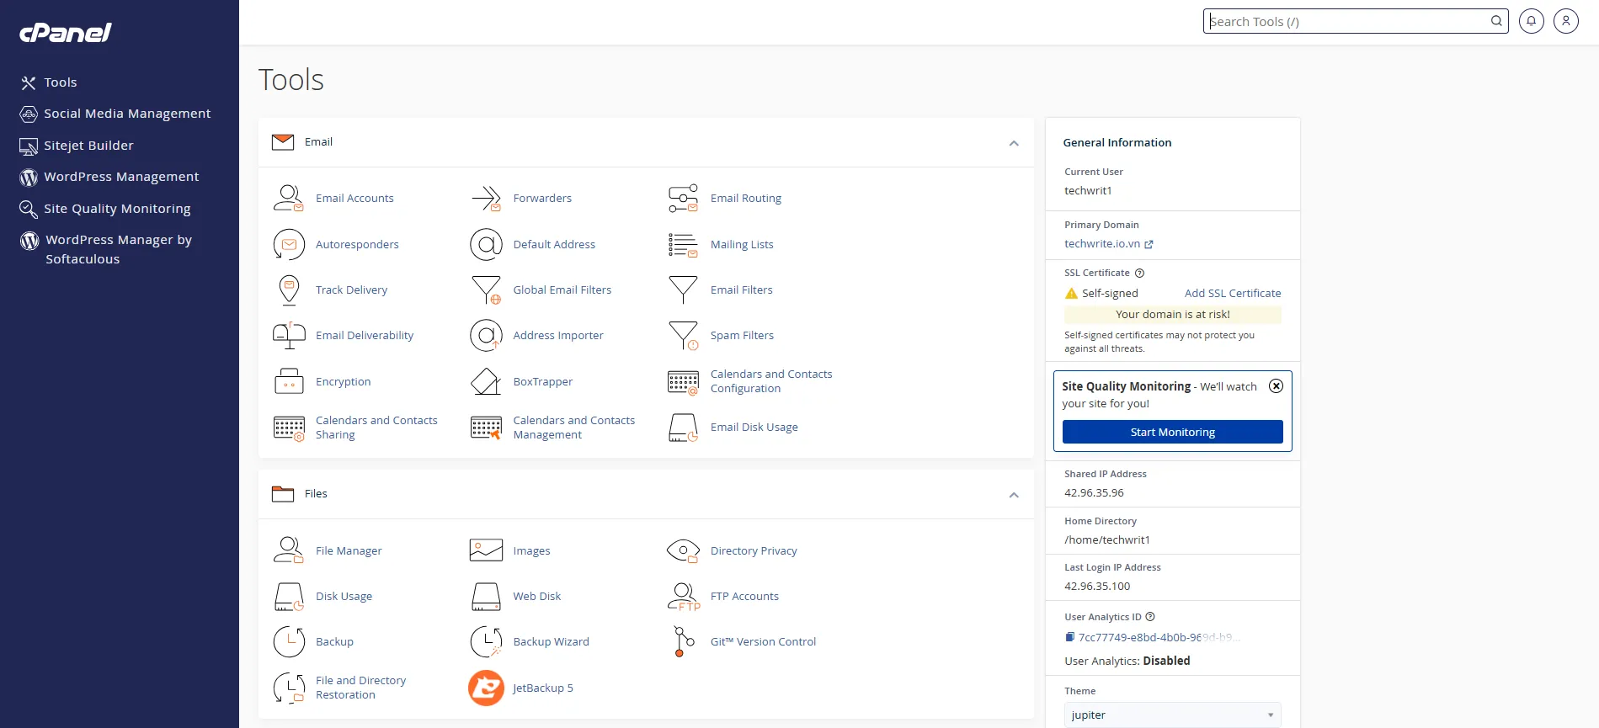This screenshot has height=728, width=1599.
Task: Dismiss the Site Quality Monitoring banner
Action: click(x=1276, y=386)
